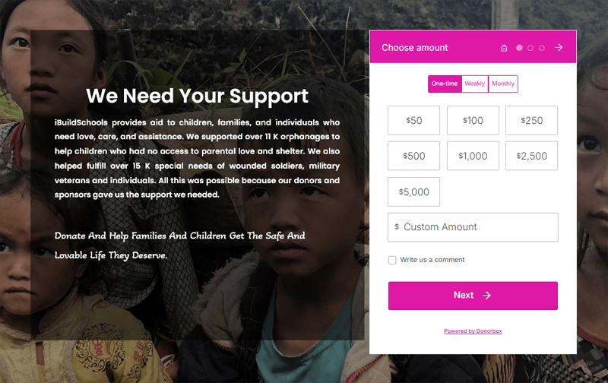This screenshot has width=608, height=383.
Task: Switch to Weekly donation frequency
Action: tap(475, 84)
